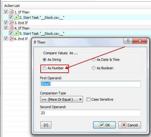The image size is (151, 137).
Task: Select the As Number radio button
Action: [x=44, y=68]
